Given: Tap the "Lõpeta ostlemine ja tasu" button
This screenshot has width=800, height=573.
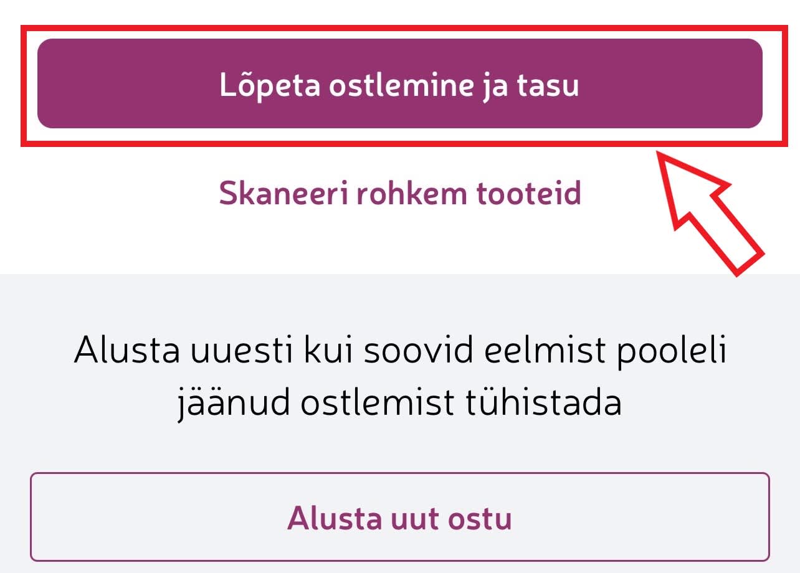Looking at the screenshot, I should coord(399,84).
